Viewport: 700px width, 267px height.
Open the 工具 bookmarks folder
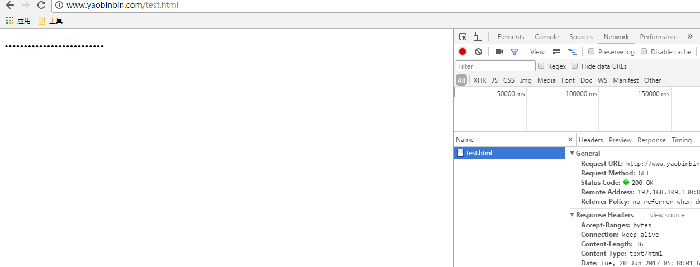[50, 21]
